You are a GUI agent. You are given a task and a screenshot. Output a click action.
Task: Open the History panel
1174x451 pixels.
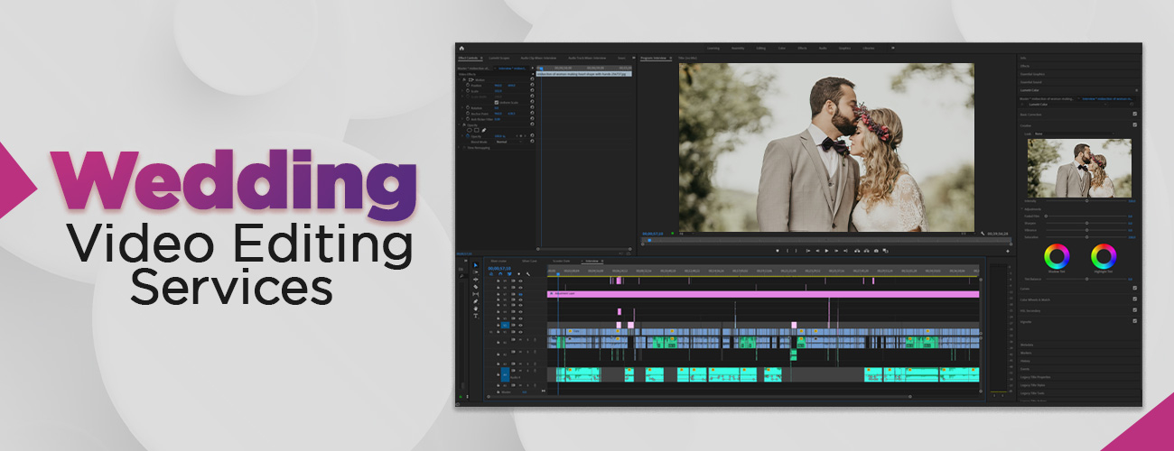pyautogui.click(x=1025, y=361)
